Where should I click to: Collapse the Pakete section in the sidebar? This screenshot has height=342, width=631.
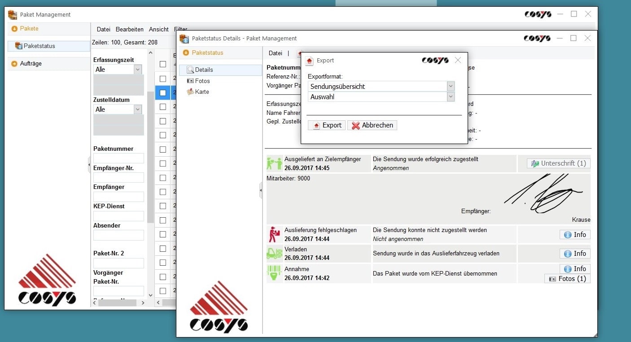coord(49,29)
